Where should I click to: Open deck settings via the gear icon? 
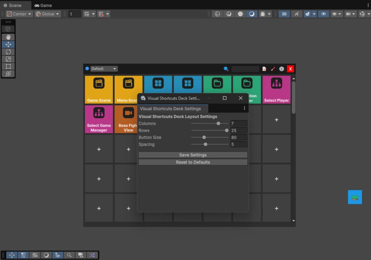click(x=281, y=69)
